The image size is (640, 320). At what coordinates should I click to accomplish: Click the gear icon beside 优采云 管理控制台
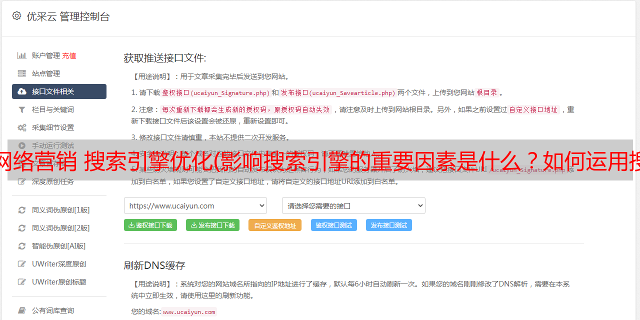(16, 16)
